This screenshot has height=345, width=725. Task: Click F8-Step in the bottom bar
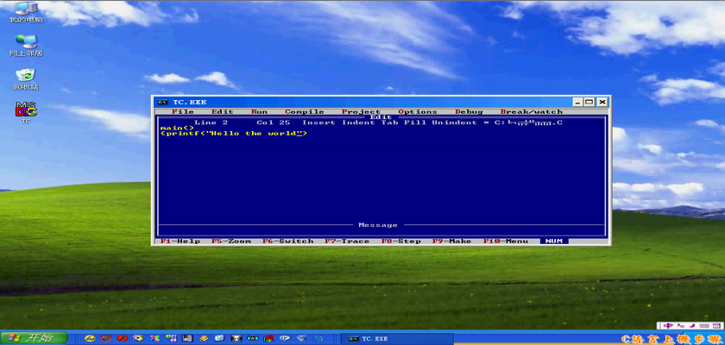(400, 241)
